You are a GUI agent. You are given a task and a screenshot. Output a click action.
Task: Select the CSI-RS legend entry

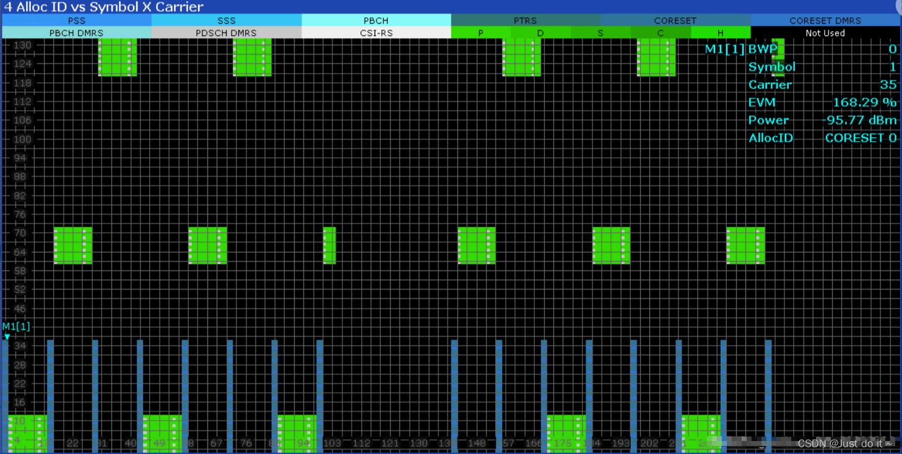(x=376, y=33)
